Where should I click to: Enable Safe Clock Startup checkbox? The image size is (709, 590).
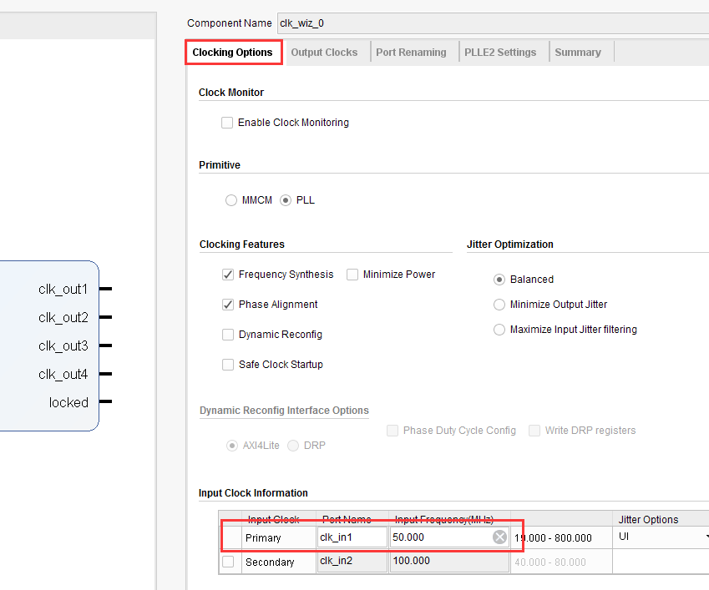click(228, 365)
